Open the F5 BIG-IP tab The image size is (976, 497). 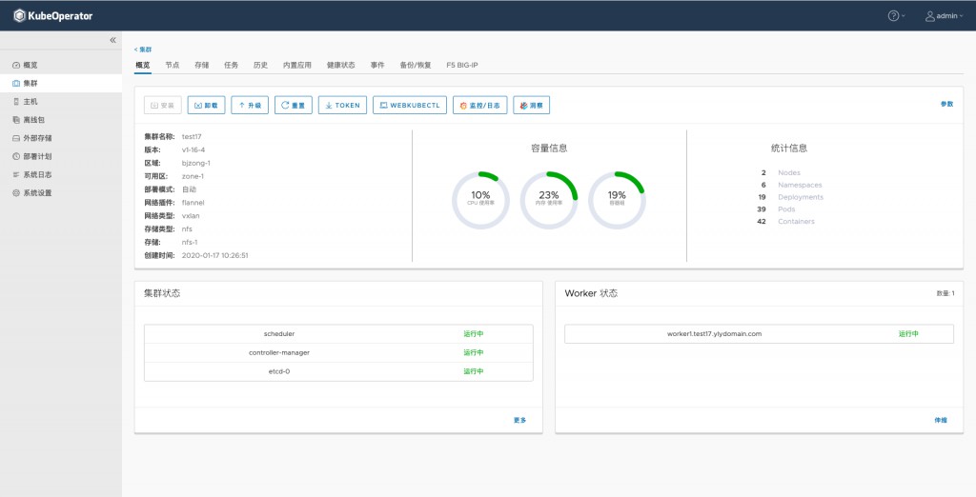click(x=462, y=65)
